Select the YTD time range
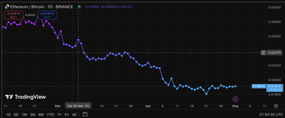285x118 pixels. pyautogui.click(x=50, y=114)
